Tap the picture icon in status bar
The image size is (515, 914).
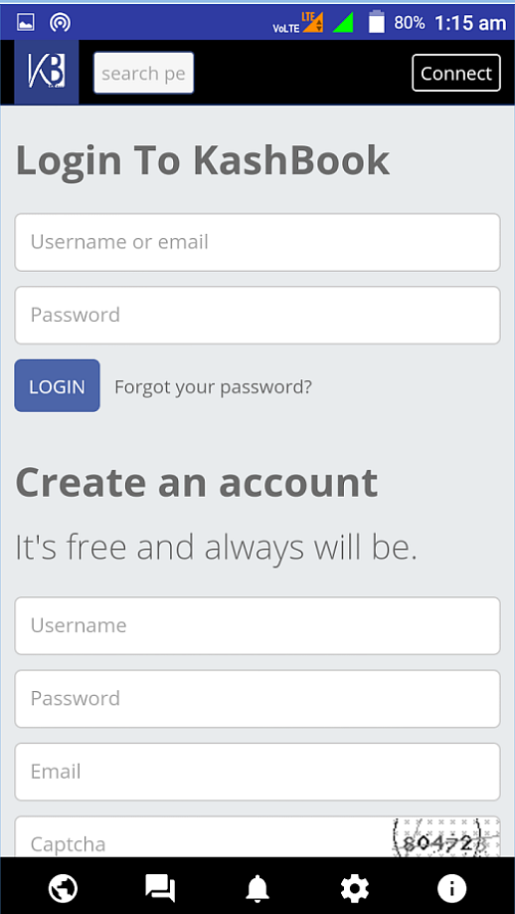point(26,22)
